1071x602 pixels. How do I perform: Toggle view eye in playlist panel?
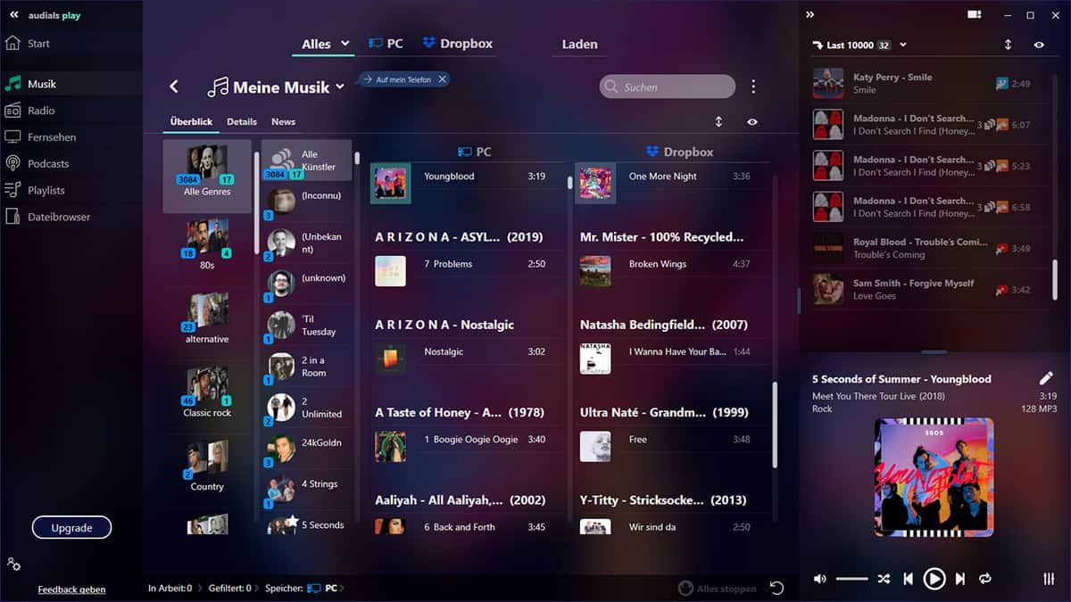[x=1039, y=45]
